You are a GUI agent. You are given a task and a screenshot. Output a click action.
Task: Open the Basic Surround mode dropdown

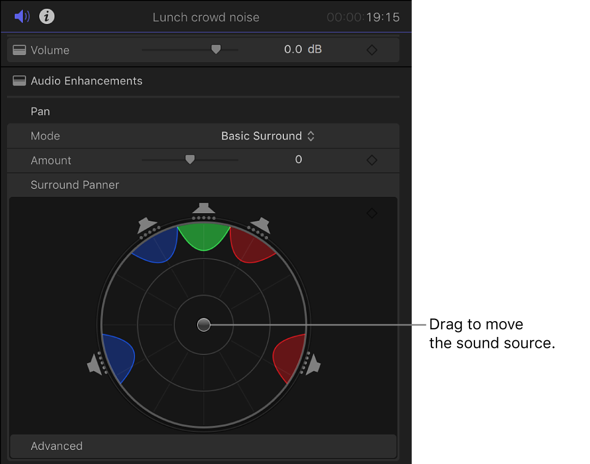[267, 136]
